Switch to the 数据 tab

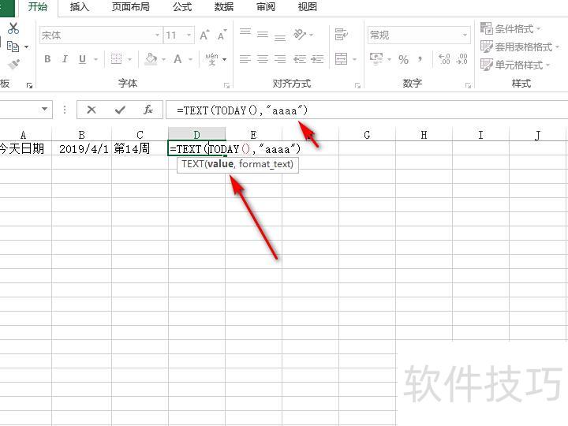point(224,6)
